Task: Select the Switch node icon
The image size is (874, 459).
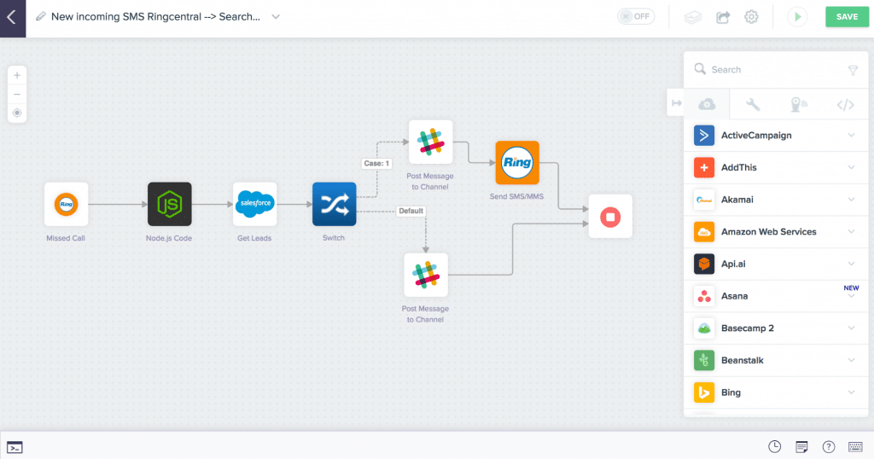Action: (334, 204)
